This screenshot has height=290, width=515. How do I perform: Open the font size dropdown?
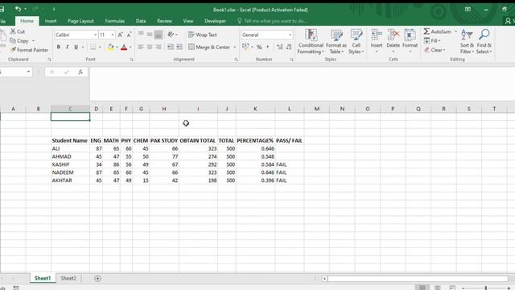click(x=113, y=35)
